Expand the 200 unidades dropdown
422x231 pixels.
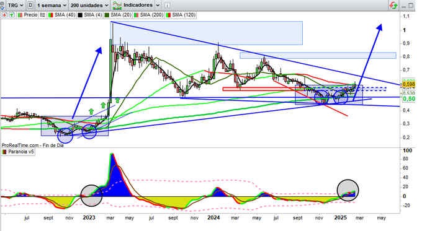(x=89, y=5)
